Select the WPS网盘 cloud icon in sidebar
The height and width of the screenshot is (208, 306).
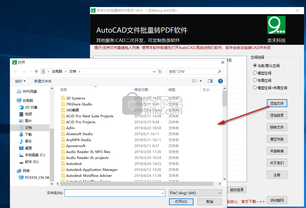(19, 92)
